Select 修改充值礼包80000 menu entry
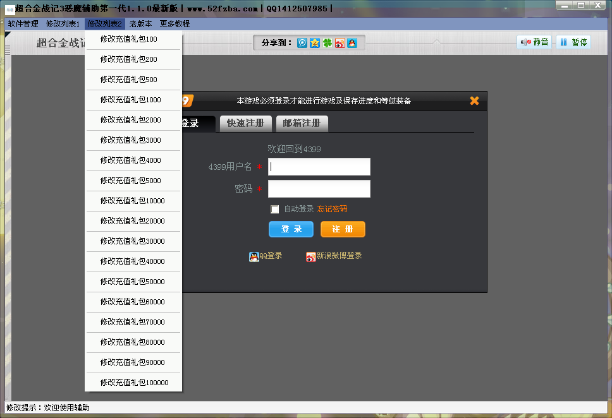Viewport: 612px width, 418px height. 133,342
